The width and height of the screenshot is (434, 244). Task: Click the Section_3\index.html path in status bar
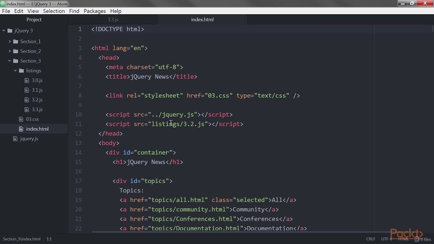[22, 239]
